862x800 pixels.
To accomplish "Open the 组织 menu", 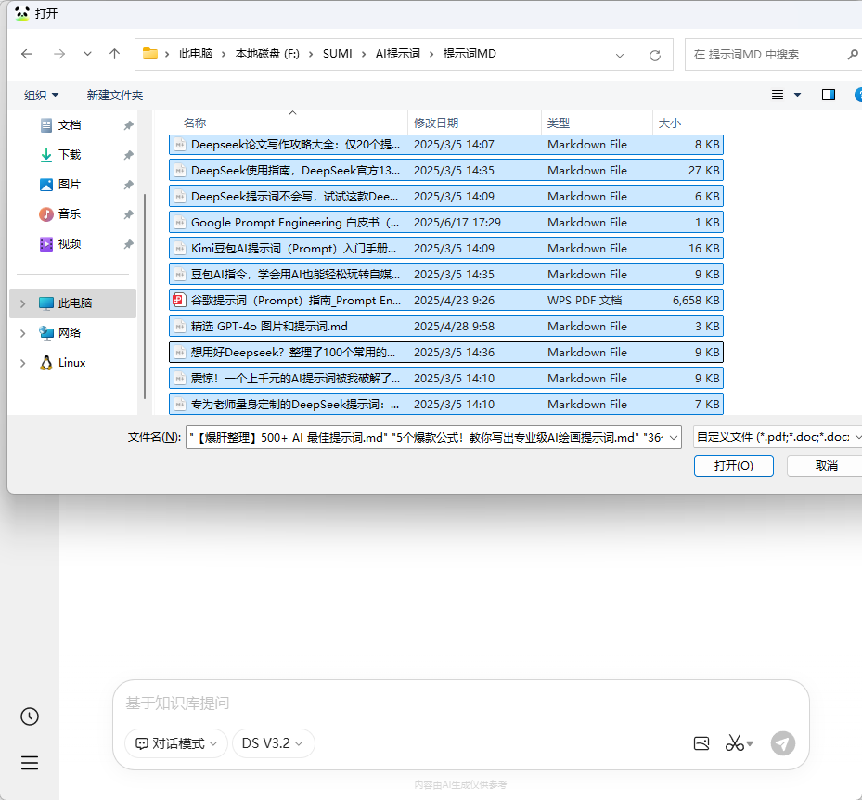I will pos(42,95).
